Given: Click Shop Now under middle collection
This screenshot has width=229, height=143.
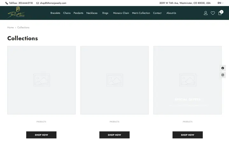Looking at the screenshot, I should click(x=114, y=135).
